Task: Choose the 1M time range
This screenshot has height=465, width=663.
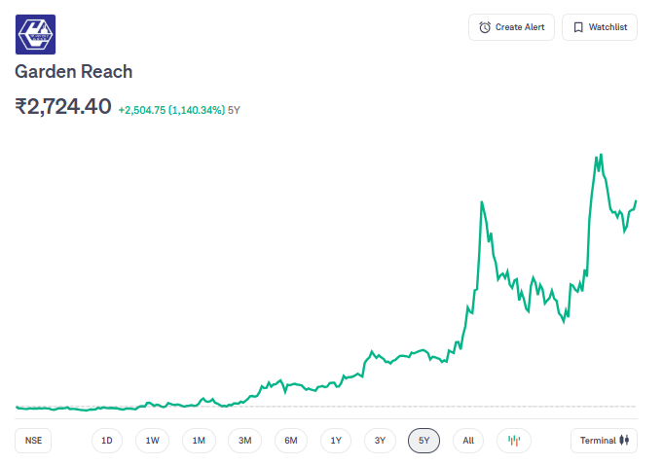Action: click(199, 441)
